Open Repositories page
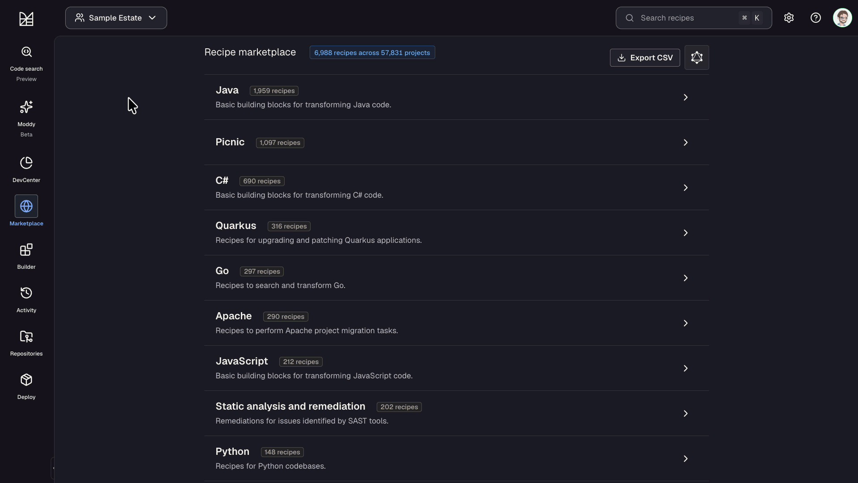This screenshot has width=858, height=483. coord(26,343)
